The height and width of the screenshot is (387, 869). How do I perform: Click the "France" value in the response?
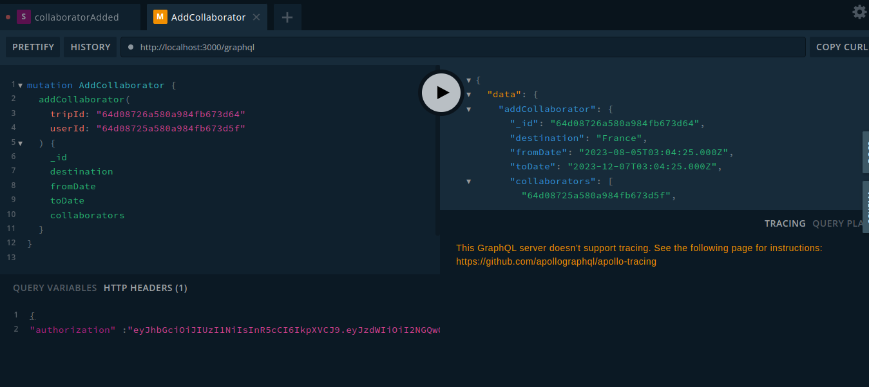(x=618, y=138)
